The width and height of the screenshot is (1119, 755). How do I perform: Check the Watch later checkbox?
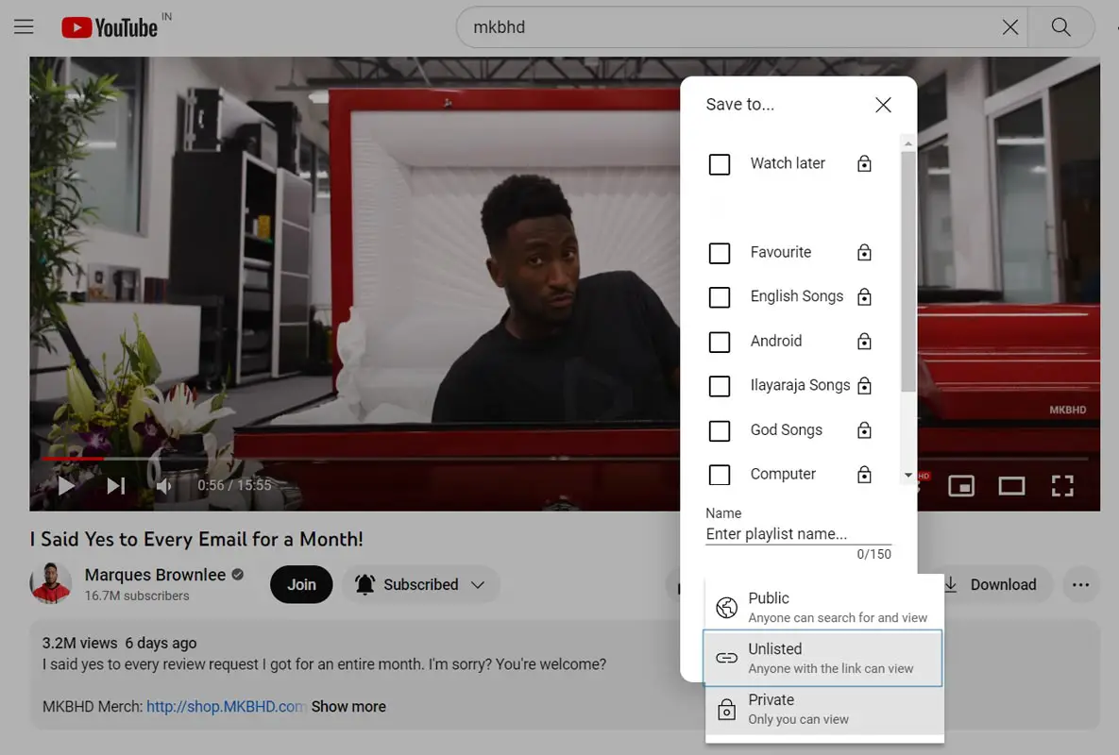(x=720, y=164)
